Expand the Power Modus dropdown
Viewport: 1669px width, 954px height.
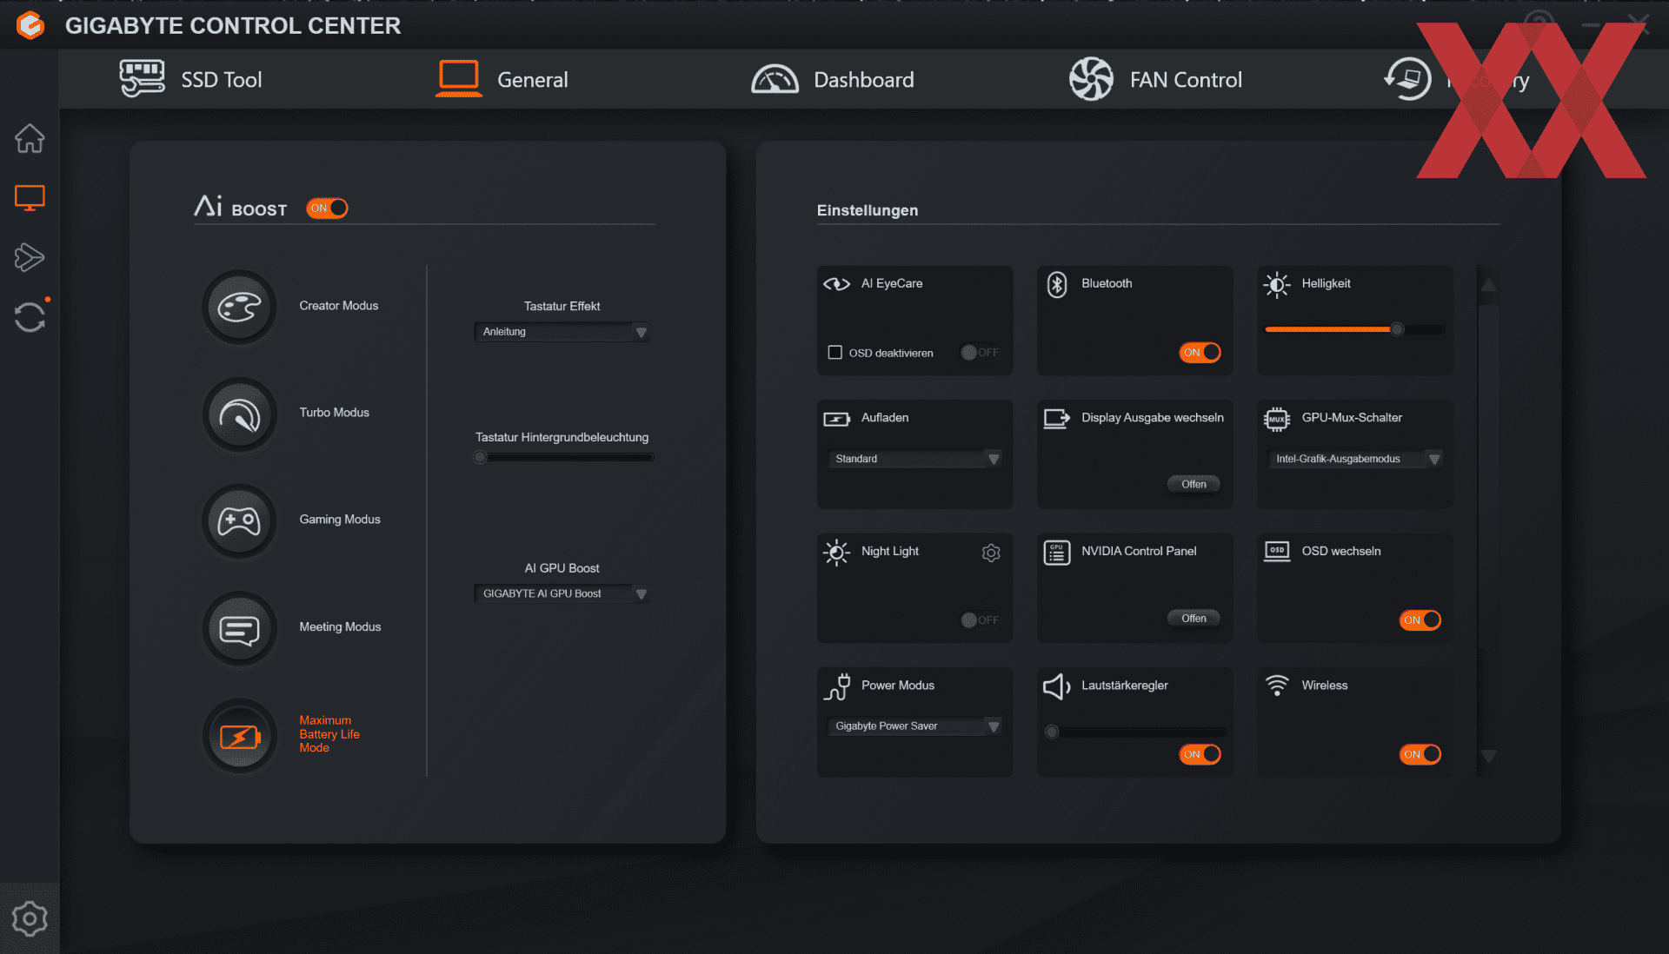914,726
